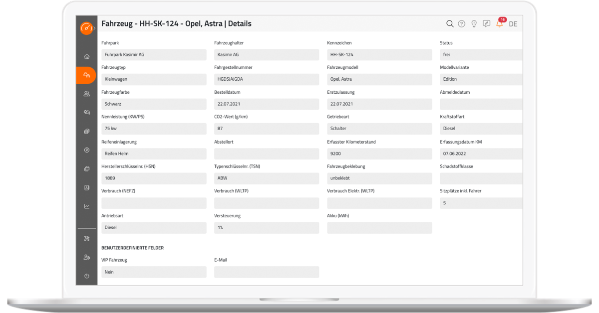Click the Fahrzeugfarbe field 'Schwarz'
The width and height of the screenshot is (599, 313).
coord(154,104)
